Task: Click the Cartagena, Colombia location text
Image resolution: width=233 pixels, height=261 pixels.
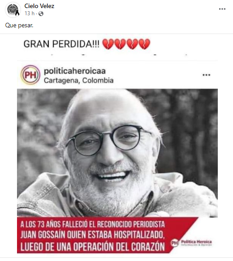Action: pos(79,81)
